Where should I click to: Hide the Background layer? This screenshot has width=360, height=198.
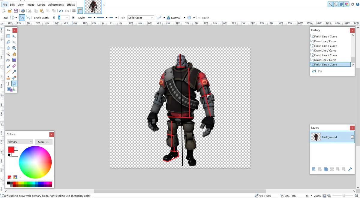point(352,137)
